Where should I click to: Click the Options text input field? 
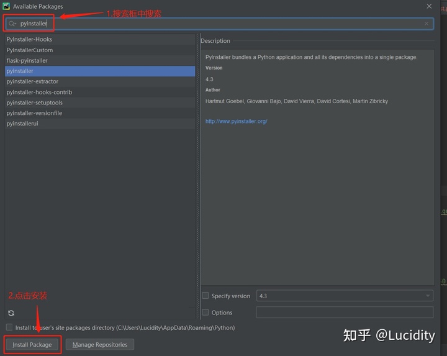(x=345, y=313)
